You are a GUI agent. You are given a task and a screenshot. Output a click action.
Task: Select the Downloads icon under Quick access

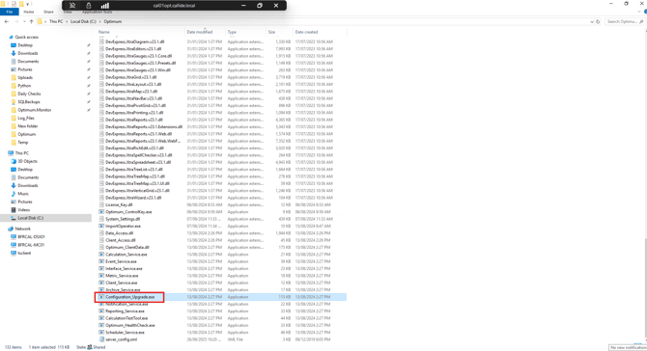coord(14,53)
